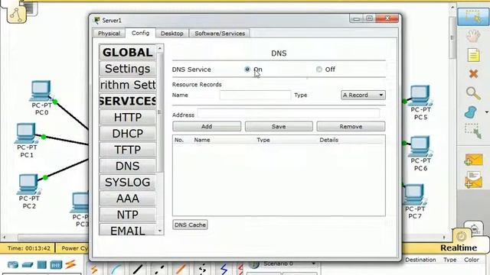Click the Remove record button

(351, 126)
